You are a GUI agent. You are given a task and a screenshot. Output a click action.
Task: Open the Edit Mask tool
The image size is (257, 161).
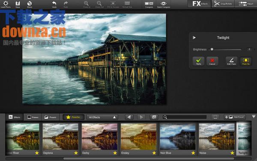(231, 61)
